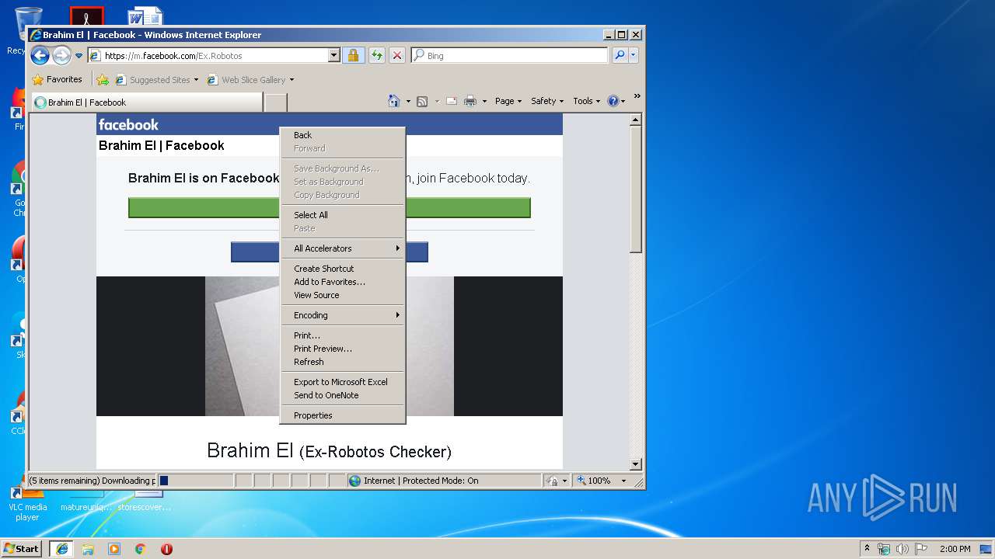Click the Home toolbar icon
Image resolution: width=995 pixels, height=559 pixels.
pyautogui.click(x=393, y=101)
